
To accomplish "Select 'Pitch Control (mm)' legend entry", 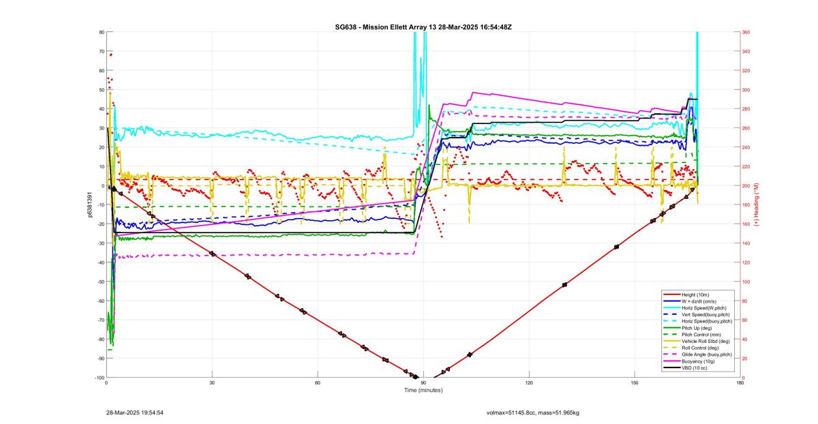I will coord(700,335).
